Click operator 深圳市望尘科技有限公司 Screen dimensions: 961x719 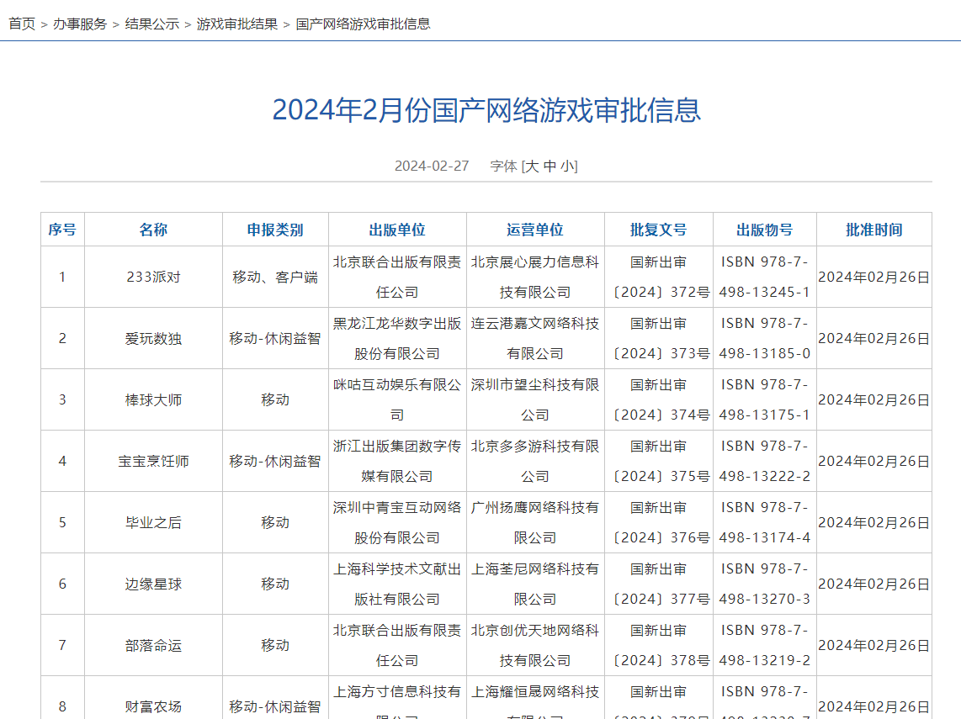pos(535,400)
